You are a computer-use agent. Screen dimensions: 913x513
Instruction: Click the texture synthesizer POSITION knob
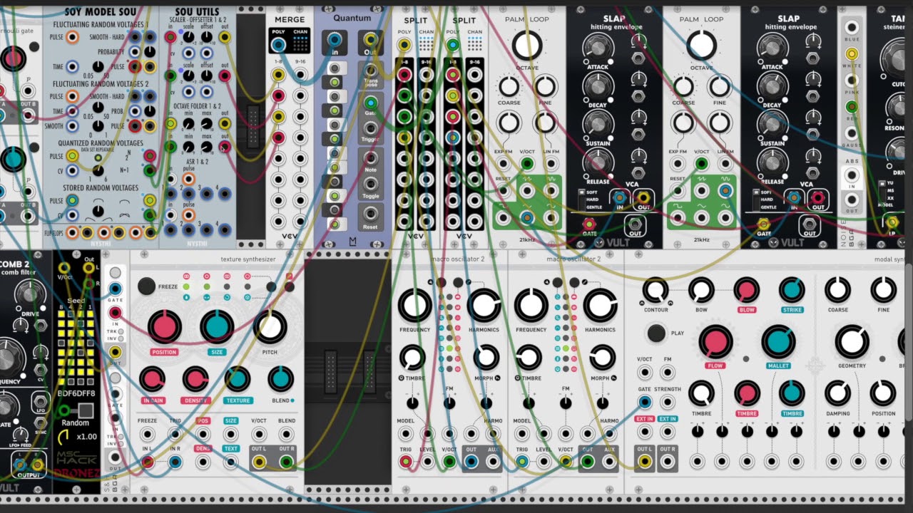[x=164, y=327]
